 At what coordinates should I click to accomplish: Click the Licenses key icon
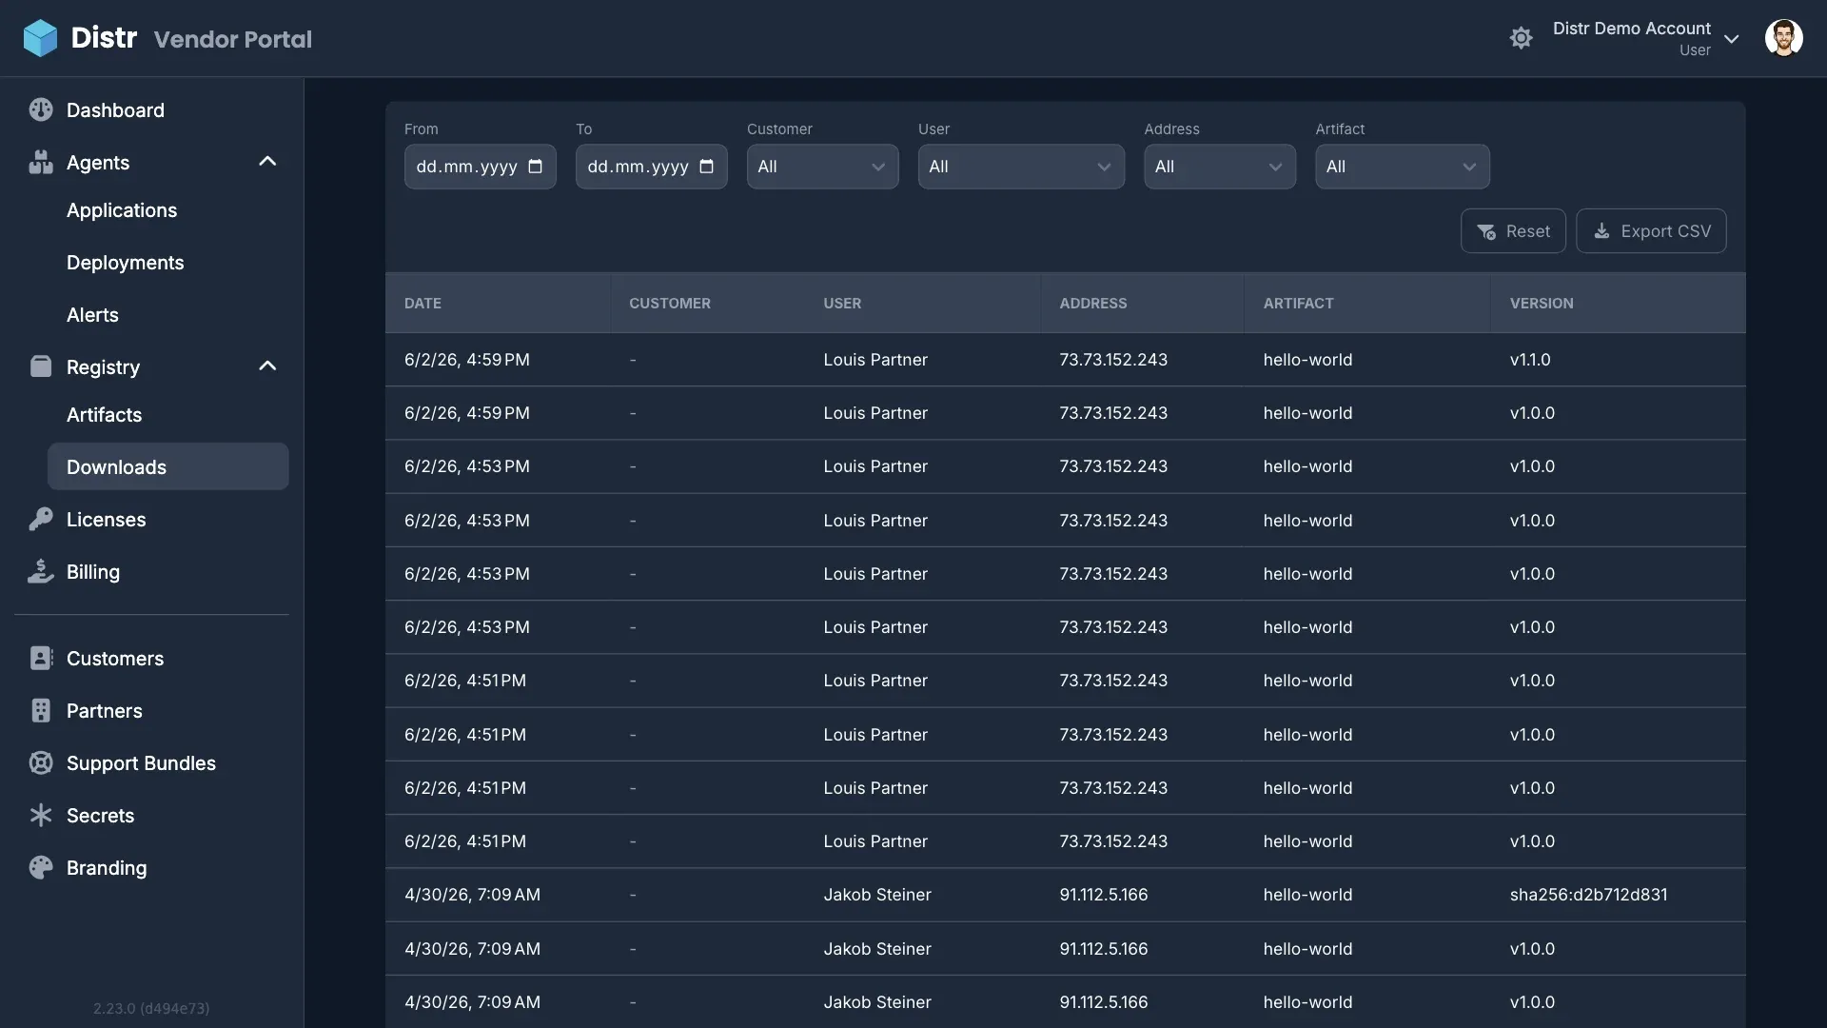pyautogui.click(x=41, y=519)
